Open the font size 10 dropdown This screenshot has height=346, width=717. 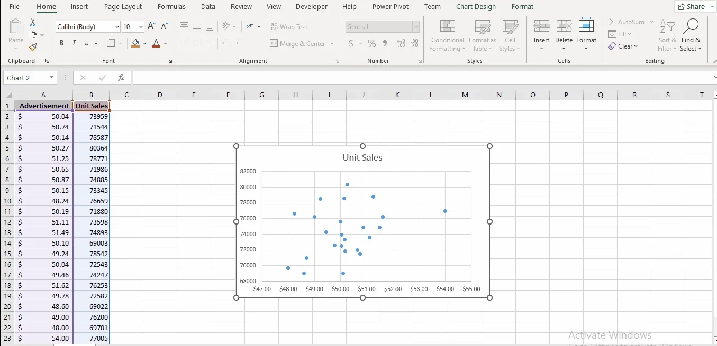[141, 27]
